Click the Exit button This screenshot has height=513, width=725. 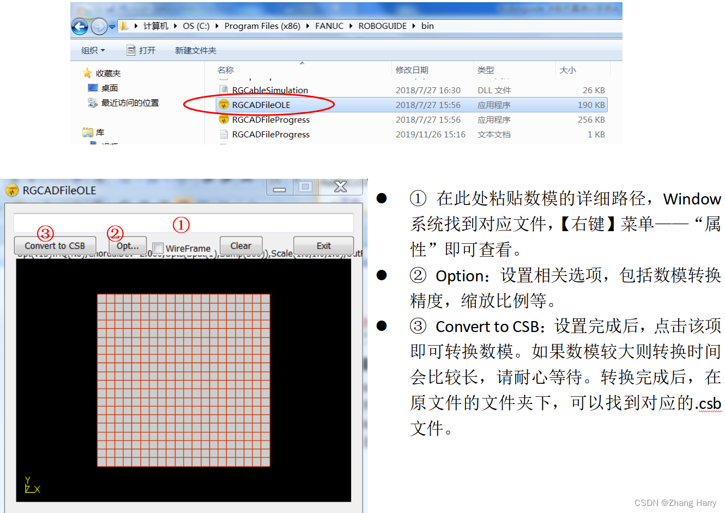(x=324, y=246)
